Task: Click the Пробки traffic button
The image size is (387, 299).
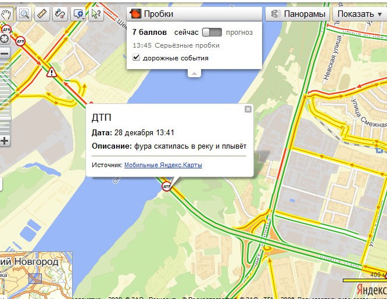Action: tap(194, 14)
